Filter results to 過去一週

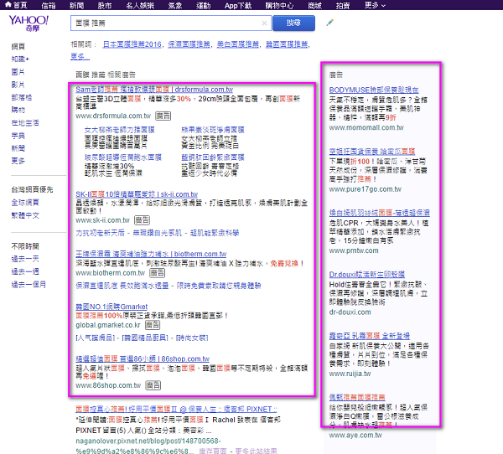(x=25, y=271)
